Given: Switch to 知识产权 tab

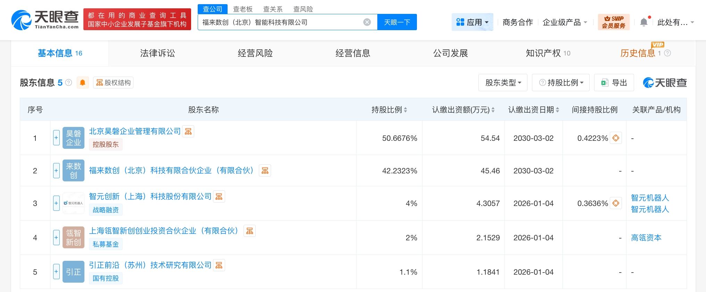Looking at the screenshot, I should (548, 53).
